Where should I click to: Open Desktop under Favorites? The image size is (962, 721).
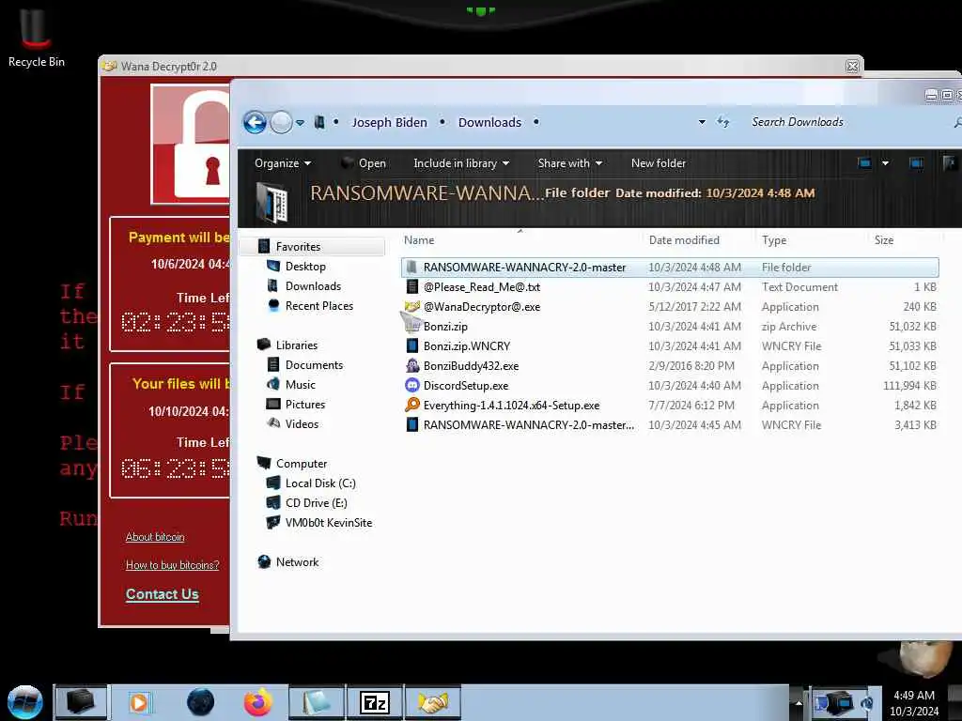pos(305,266)
